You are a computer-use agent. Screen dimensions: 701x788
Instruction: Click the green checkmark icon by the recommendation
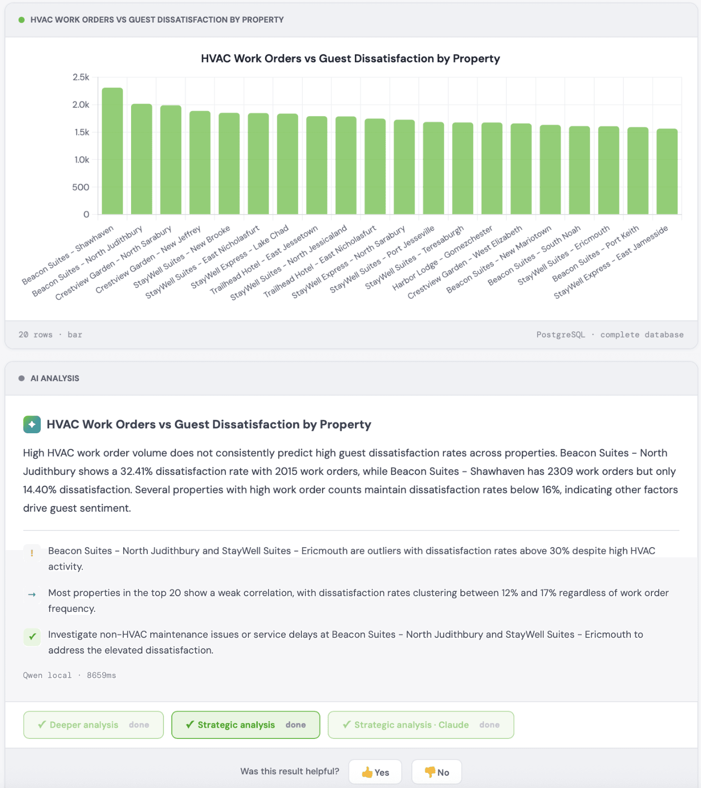coord(32,636)
